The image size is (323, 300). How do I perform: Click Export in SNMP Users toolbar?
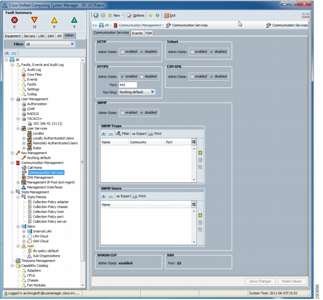tap(123, 196)
